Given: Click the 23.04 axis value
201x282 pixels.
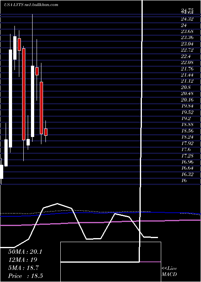Looking at the screenshot, I should pos(187,44).
